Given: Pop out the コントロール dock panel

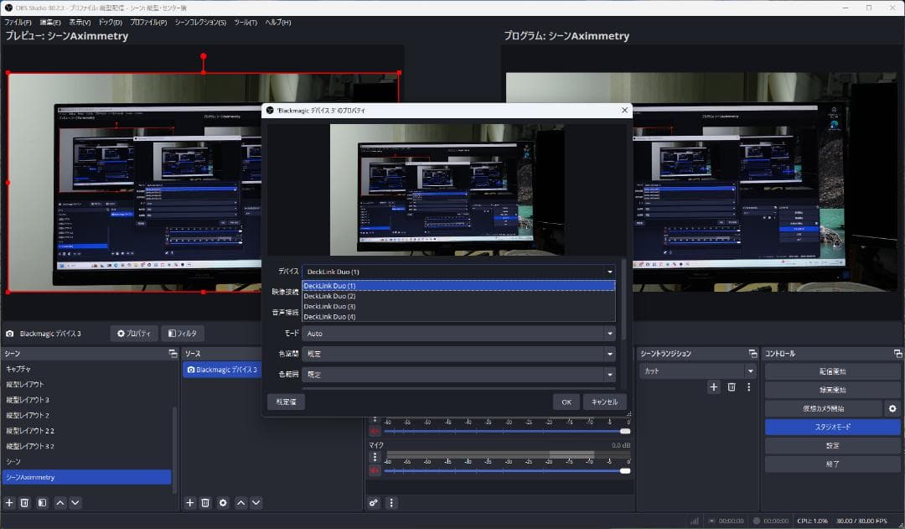Looking at the screenshot, I should point(897,354).
